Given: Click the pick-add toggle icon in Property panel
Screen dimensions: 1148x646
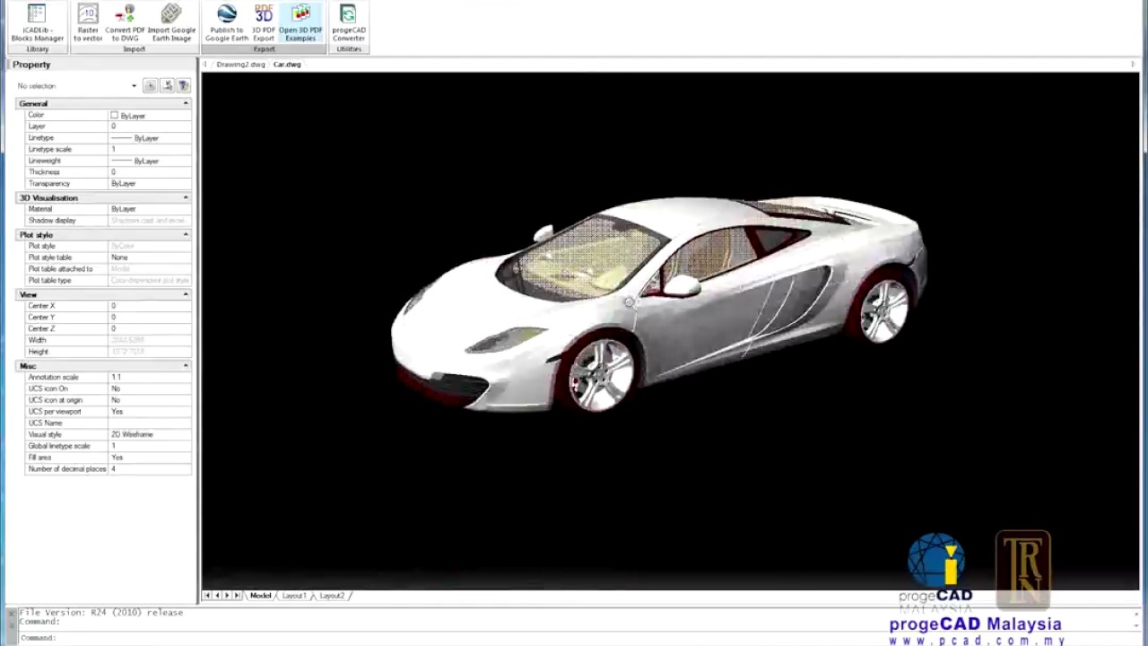Looking at the screenshot, I should click(150, 85).
